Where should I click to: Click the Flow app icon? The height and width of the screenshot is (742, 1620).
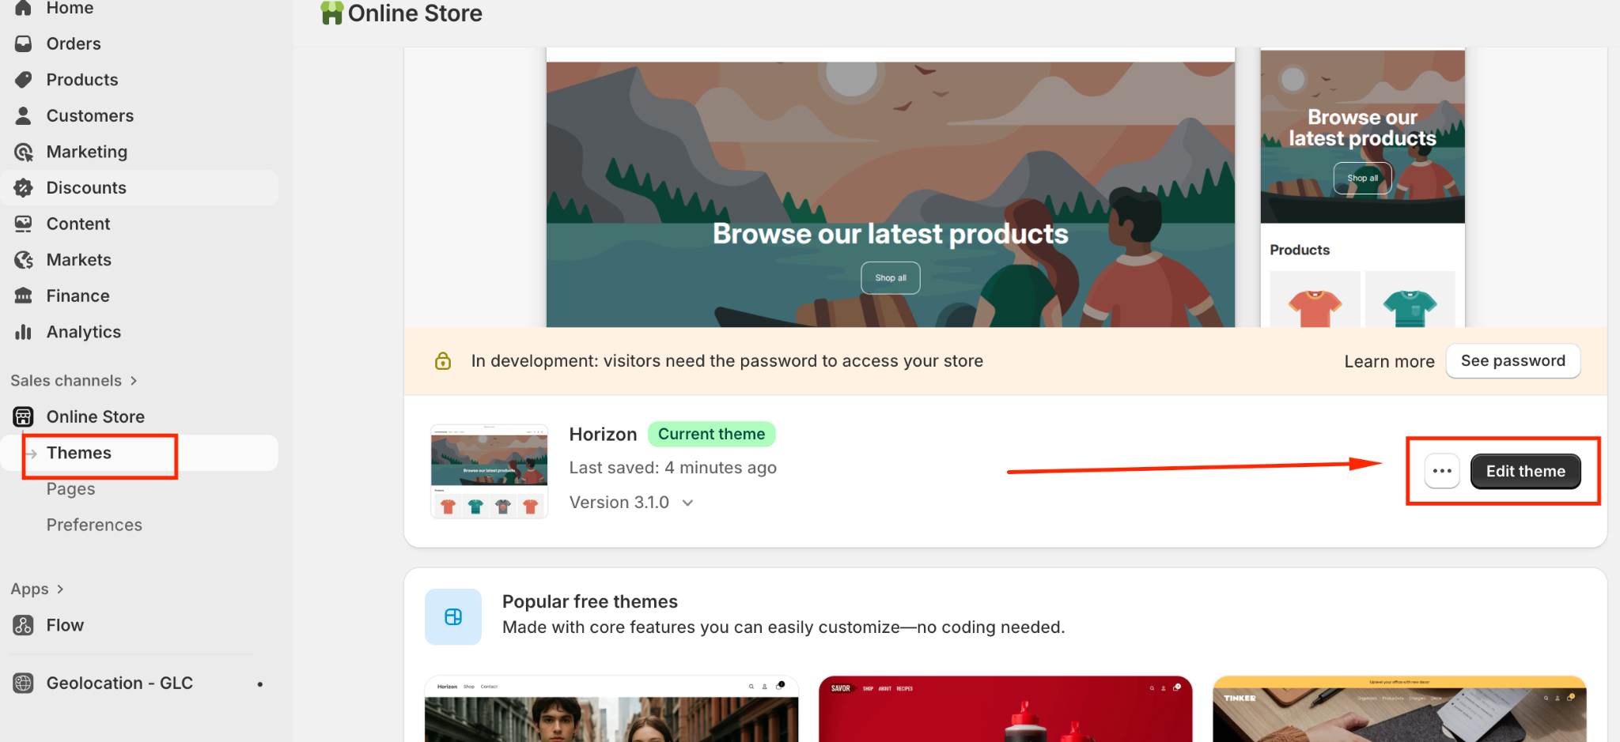(x=23, y=625)
